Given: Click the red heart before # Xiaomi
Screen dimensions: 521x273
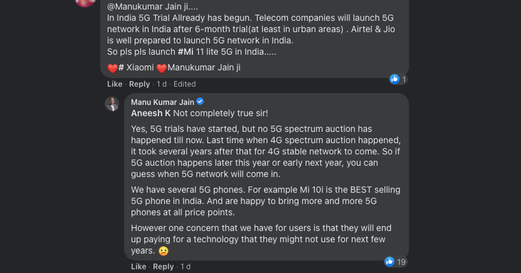Looking at the screenshot, I should 112,68.
